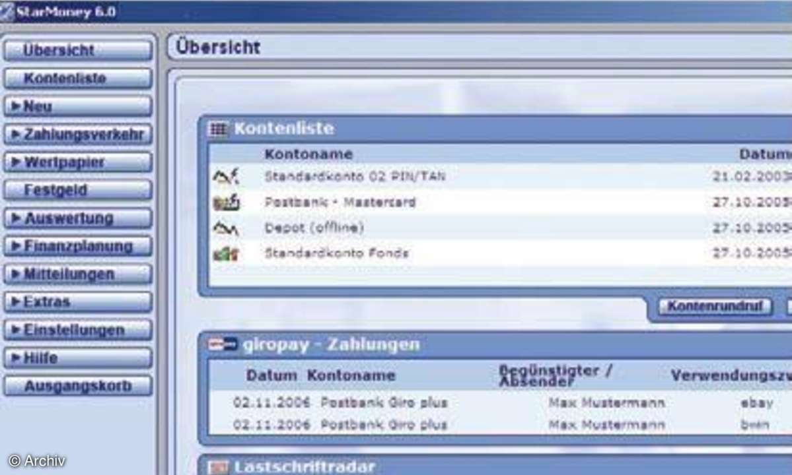Expand the Zahlungsverkehr menu arrow

(x=16, y=134)
